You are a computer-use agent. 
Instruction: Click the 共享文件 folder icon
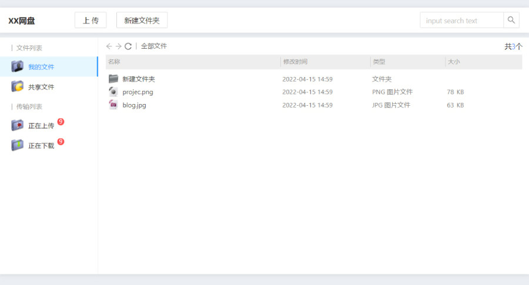tap(18, 87)
